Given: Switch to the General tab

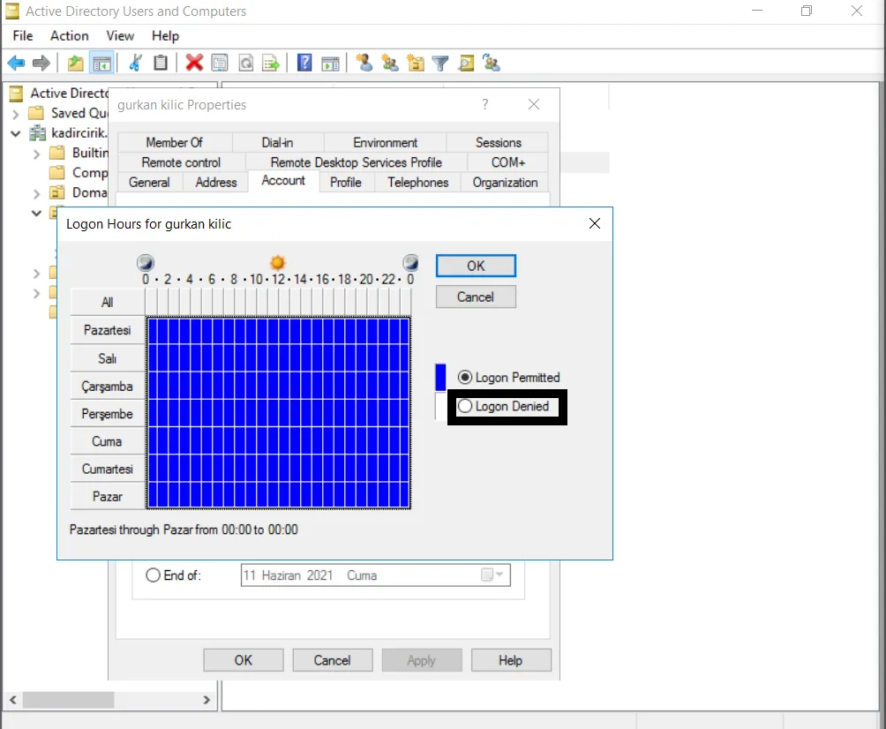Looking at the screenshot, I should (x=149, y=183).
